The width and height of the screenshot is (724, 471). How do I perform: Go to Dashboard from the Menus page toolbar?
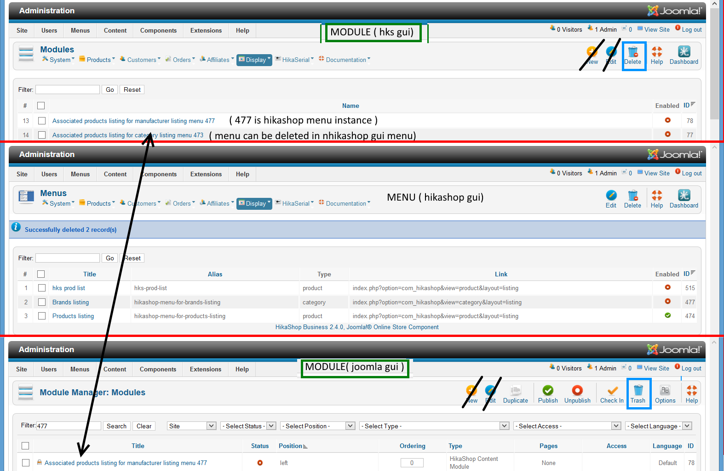(x=684, y=199)
